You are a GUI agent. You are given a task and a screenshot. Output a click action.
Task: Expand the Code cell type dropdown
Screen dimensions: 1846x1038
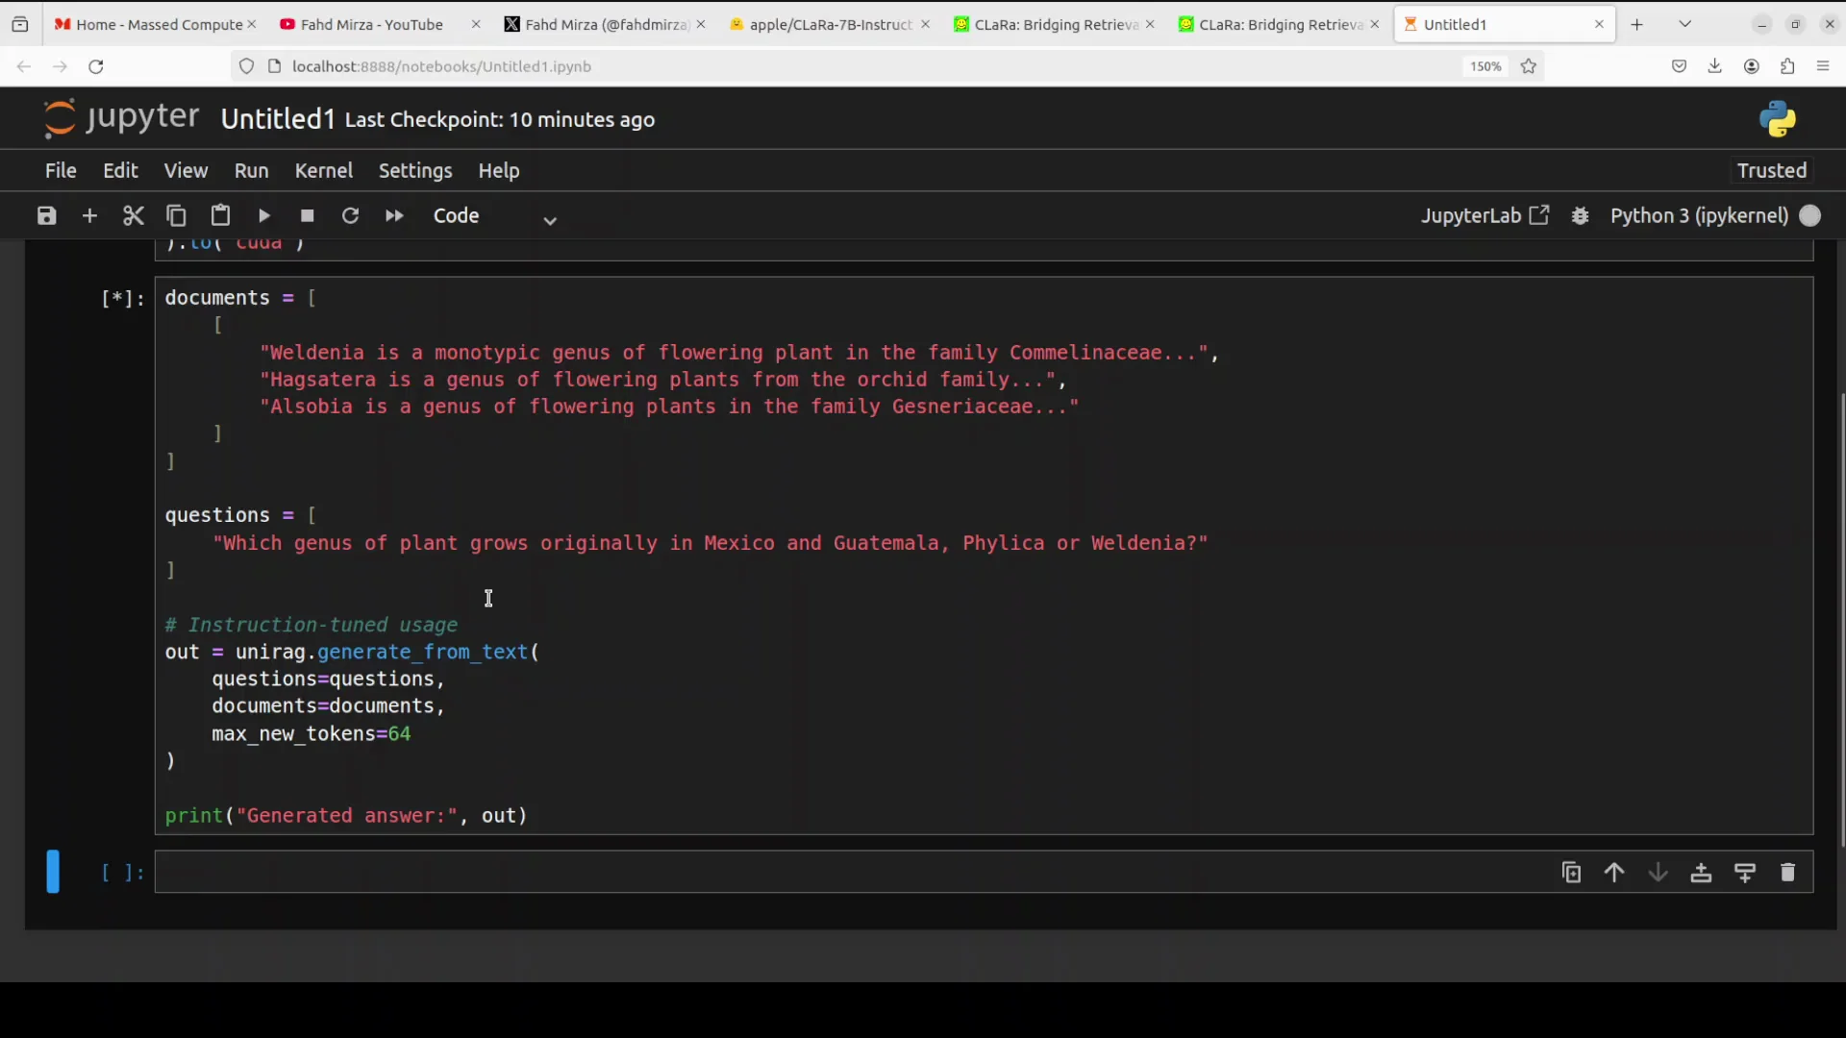(549, 219)
